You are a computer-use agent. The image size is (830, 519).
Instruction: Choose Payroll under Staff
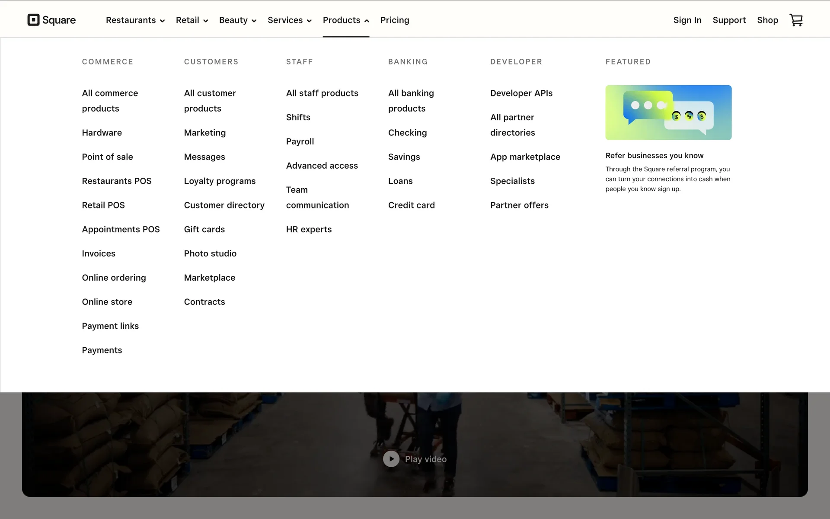[300, 141]
